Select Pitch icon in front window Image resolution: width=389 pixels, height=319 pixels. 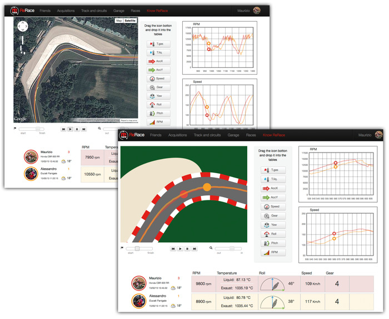(x=266, y=243)
